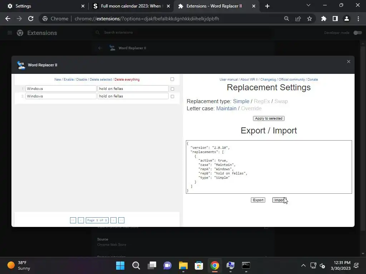Launch the Chat app from the taskbar
The width and height of the screenshot is (366, 274).
pyautogui.click(x=167, y=265)
